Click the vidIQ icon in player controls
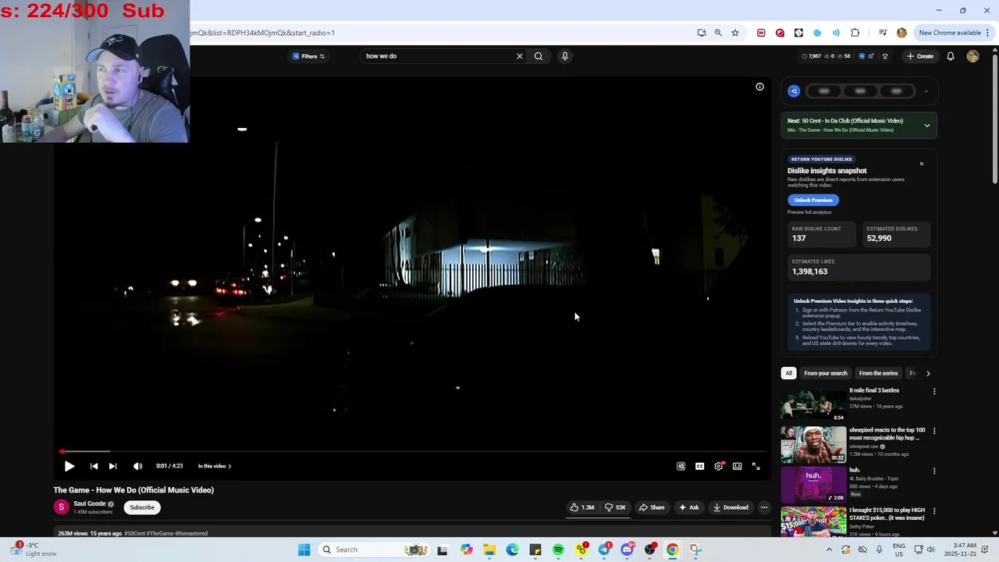This screenshot has width=999, height=562. click(681, 466)
